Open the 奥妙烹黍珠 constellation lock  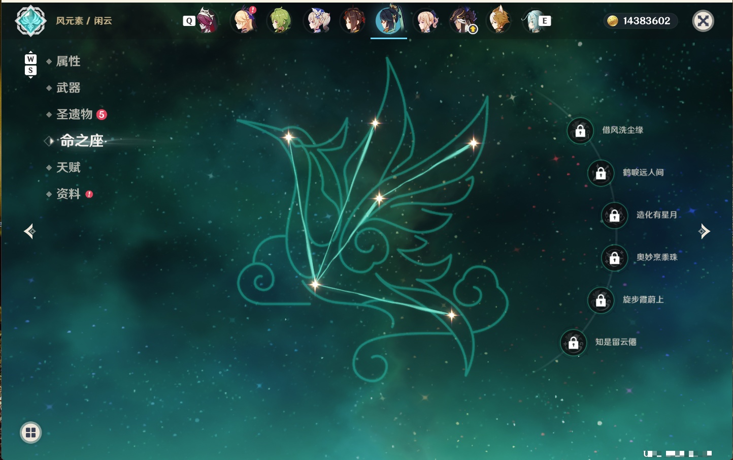click(615, 258)
